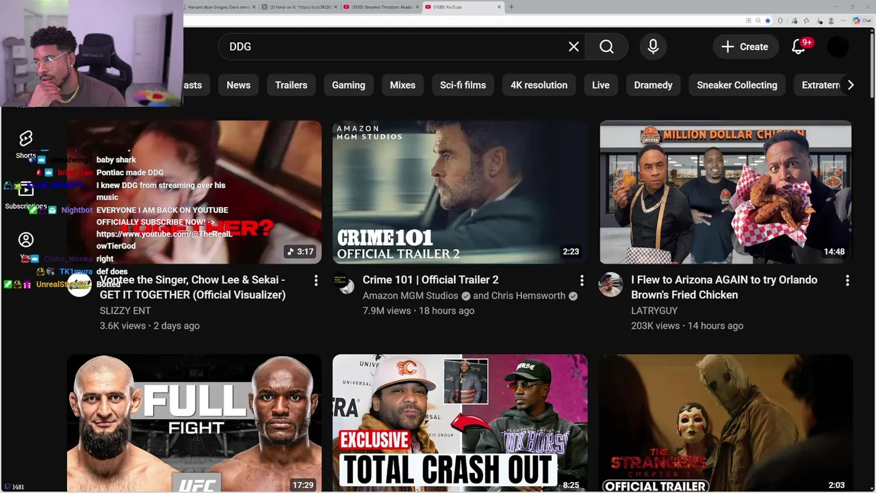Click the magnifying glass search button
Screen dimensions: 876x493
606,47
